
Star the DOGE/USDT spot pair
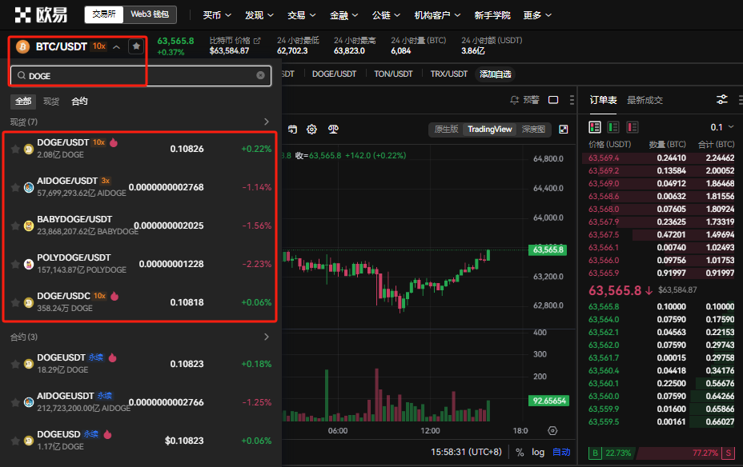(x=15, y=149)
